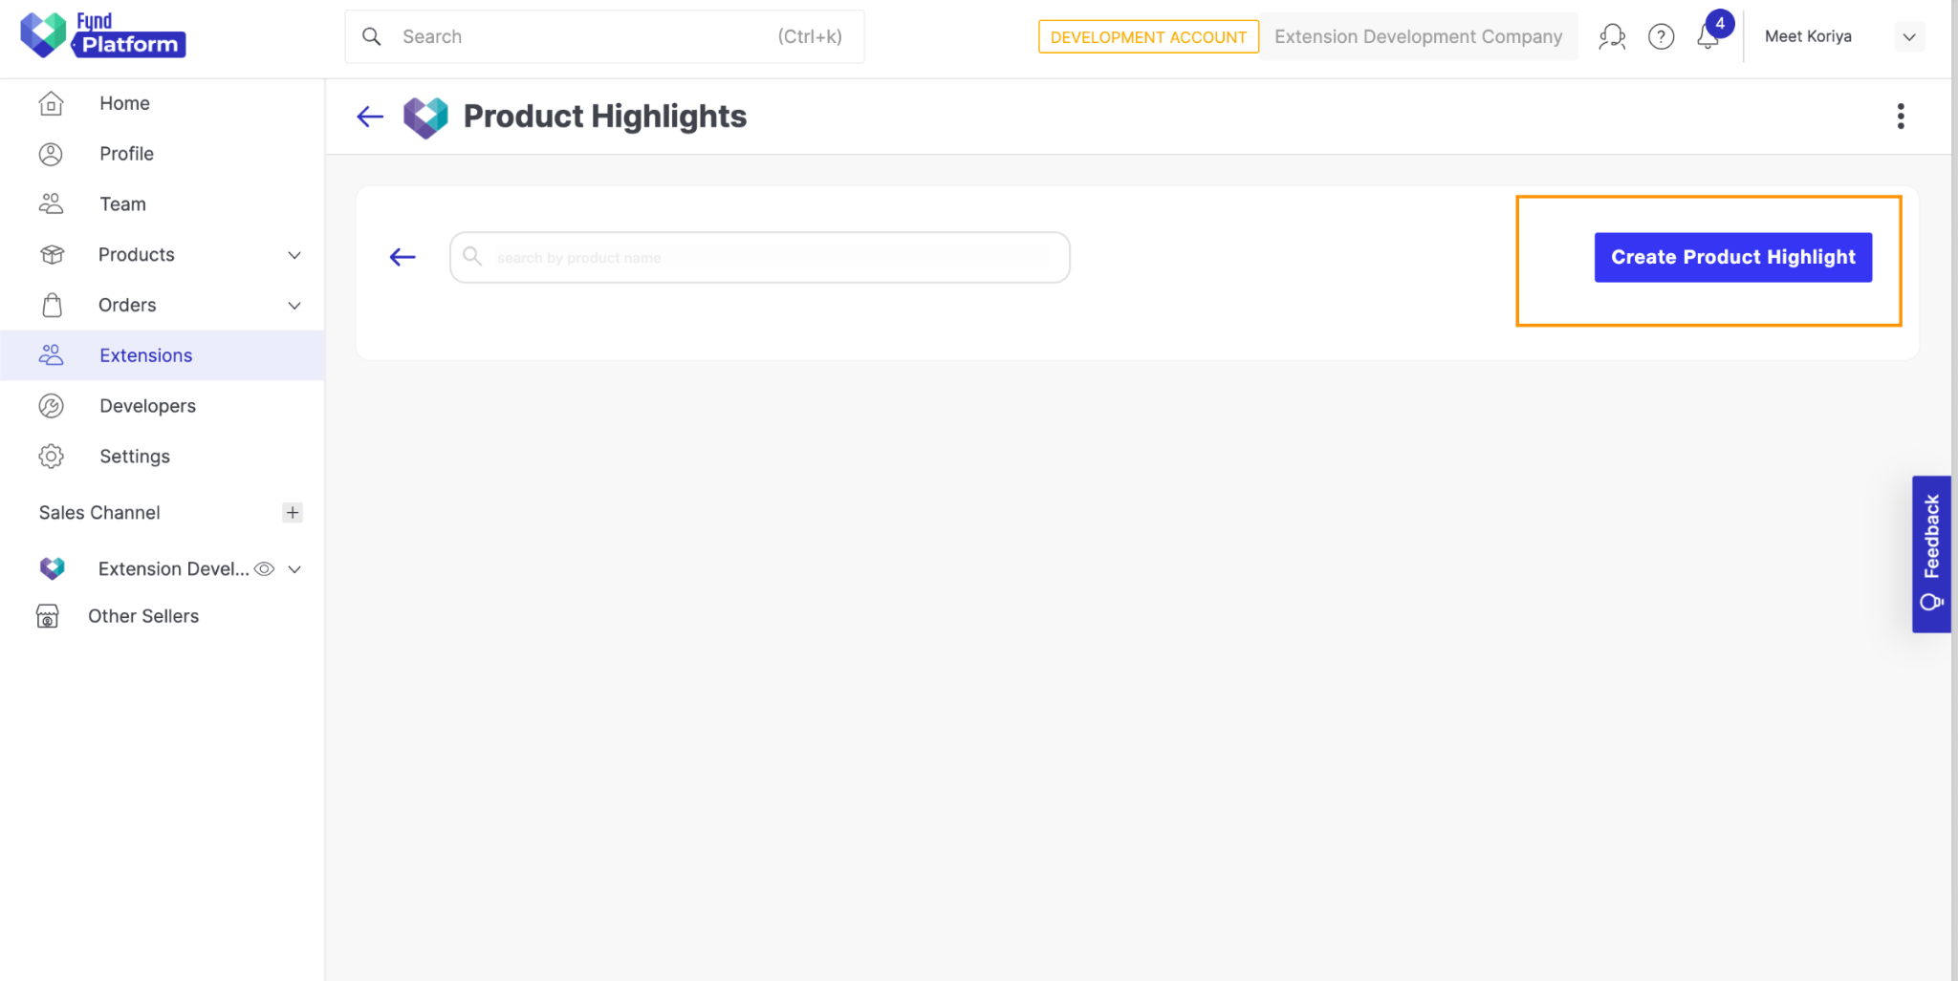Open the help question mark icon
This screenshot has width=1958, height=981.
tap(1662, 36)
